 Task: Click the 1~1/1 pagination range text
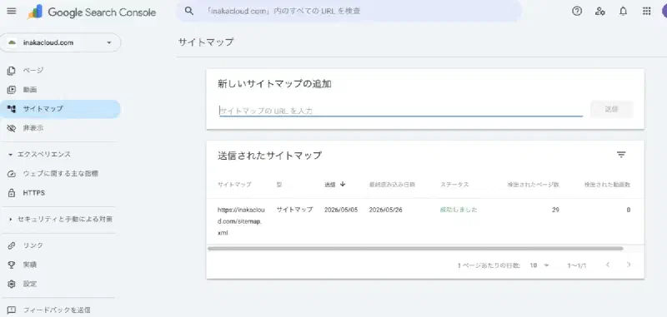577,265
